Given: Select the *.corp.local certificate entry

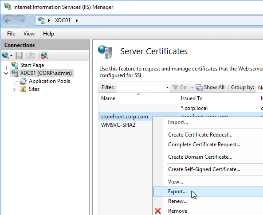Looking at the screenshot, I should pyautogui.click(x=194, y=108).
